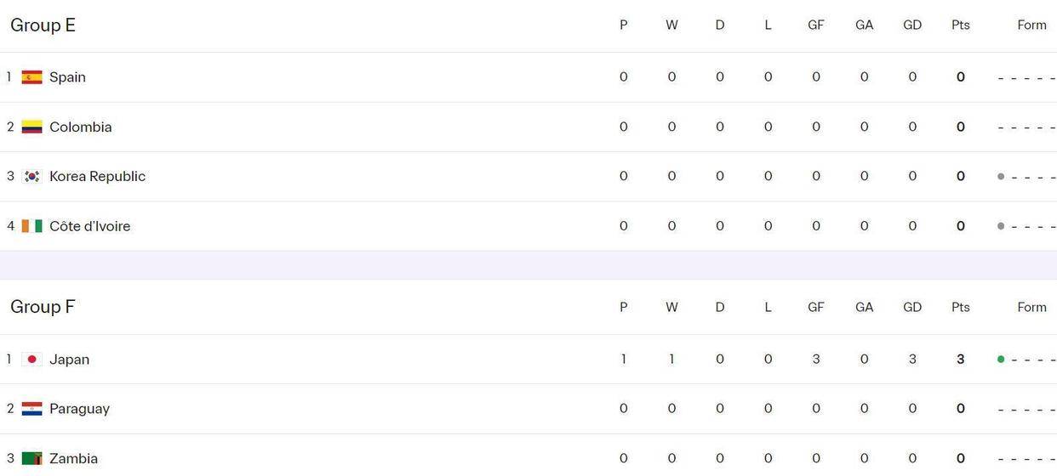Click the Spain flag icon
Viewport: 1057px width, 476px height.
(31, 77)
